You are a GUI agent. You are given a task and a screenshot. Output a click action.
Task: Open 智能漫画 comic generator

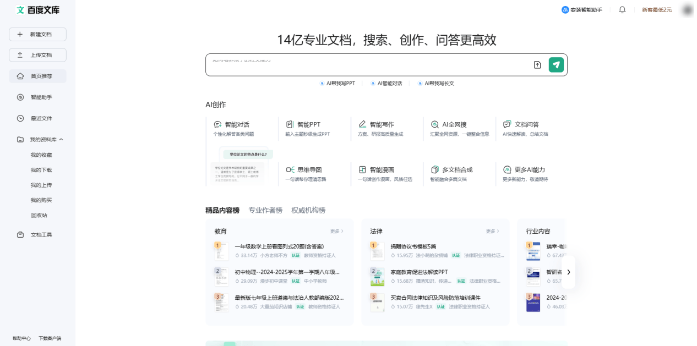coord(382,170)
